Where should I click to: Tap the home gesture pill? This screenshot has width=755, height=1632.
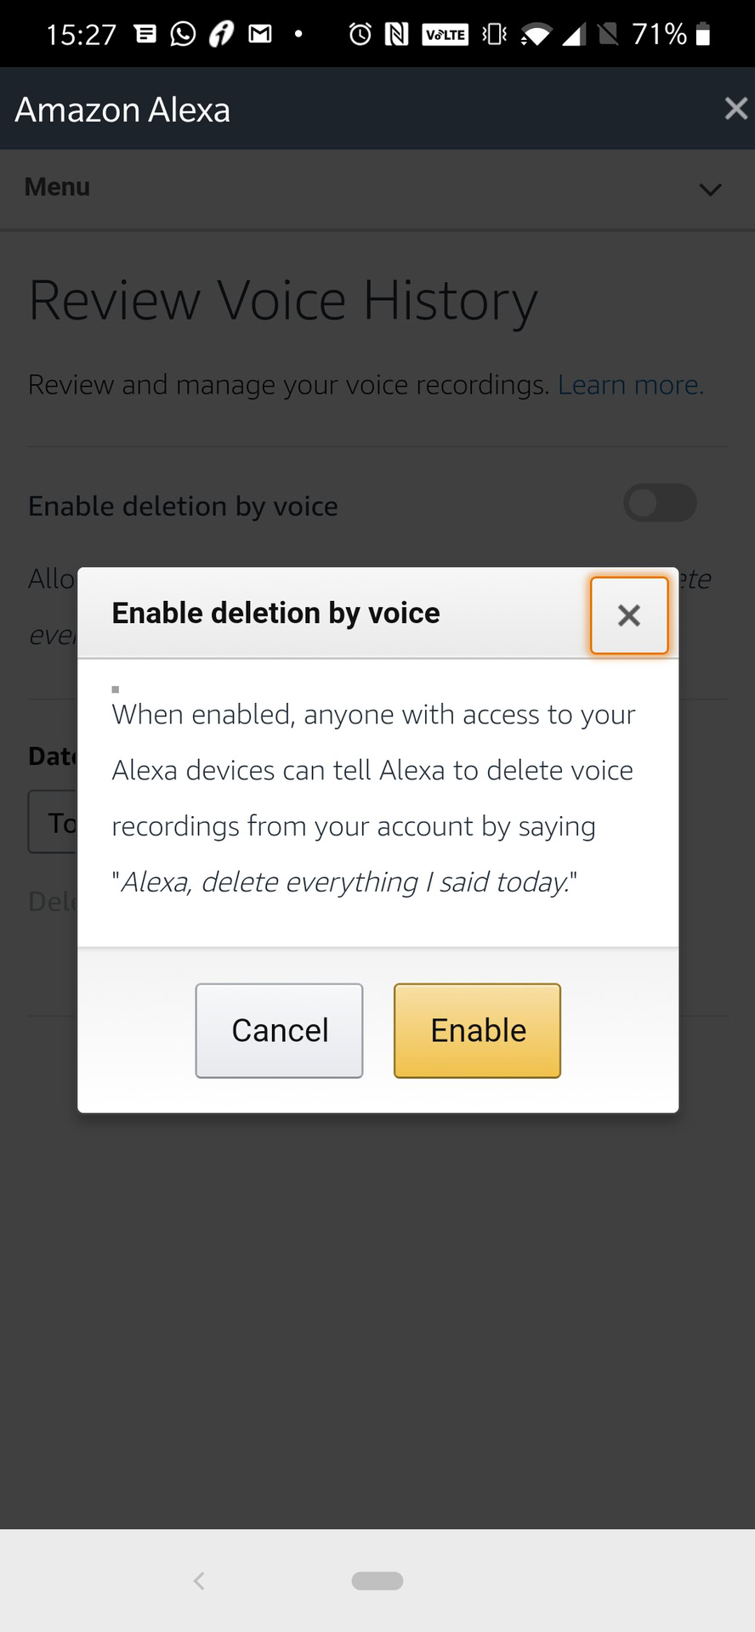[377, 1580]
